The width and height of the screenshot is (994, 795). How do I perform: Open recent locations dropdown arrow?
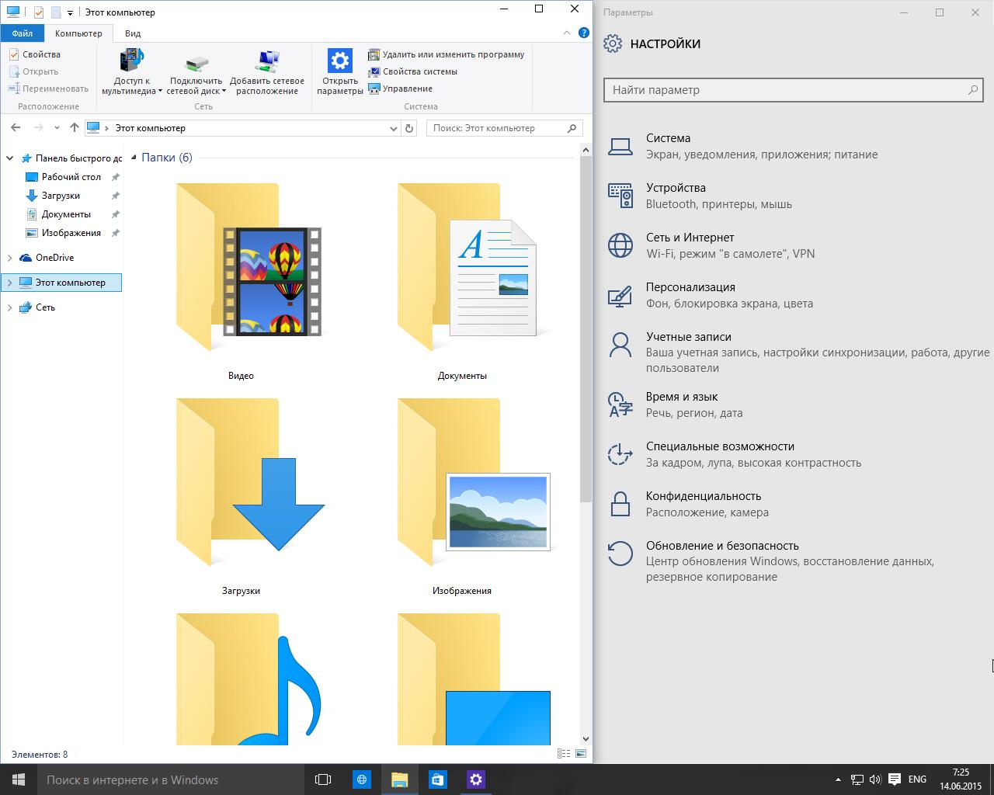point(57,128)
